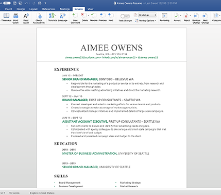Add a New Comment
This screenshot has height=195, width=221.
(x=75, y=18)
